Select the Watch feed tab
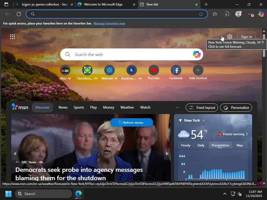 (145, 108)
